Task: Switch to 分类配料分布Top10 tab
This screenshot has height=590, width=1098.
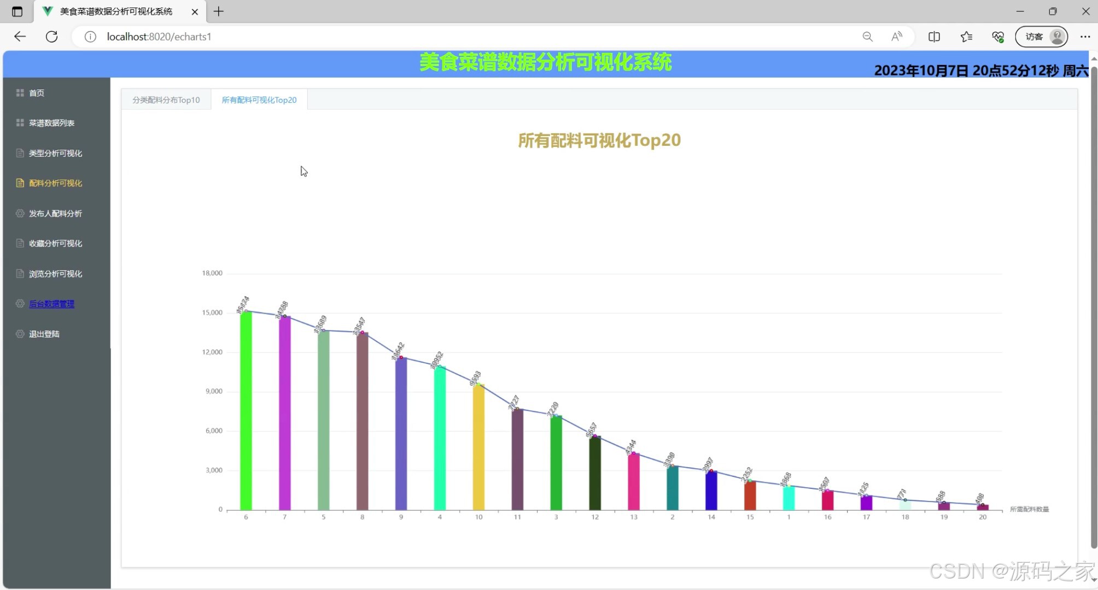Action: 166,100
